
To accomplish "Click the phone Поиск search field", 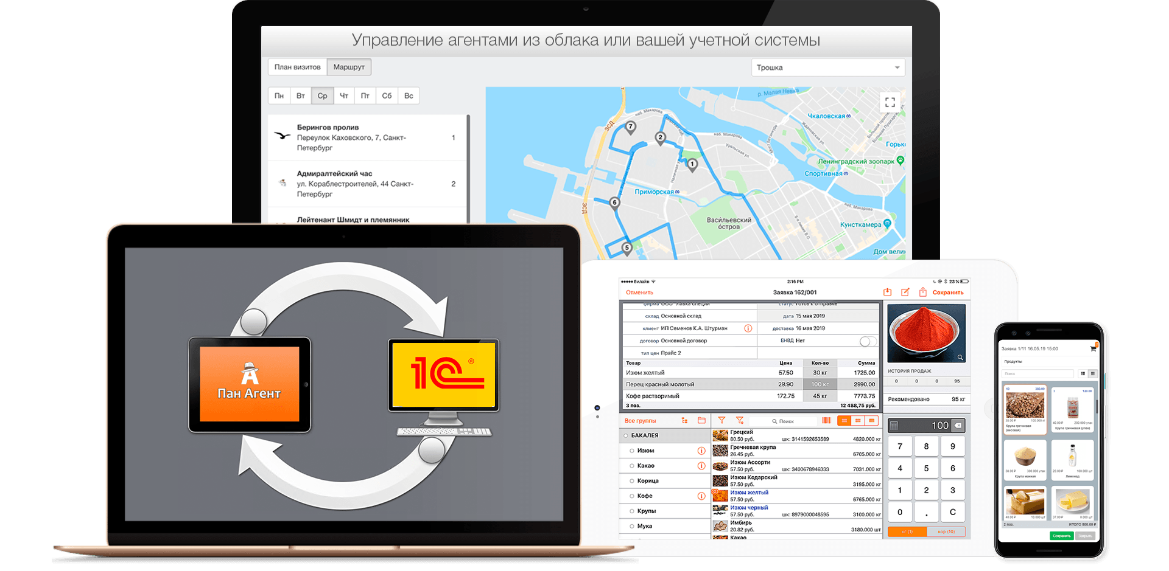I will 1038,373.
